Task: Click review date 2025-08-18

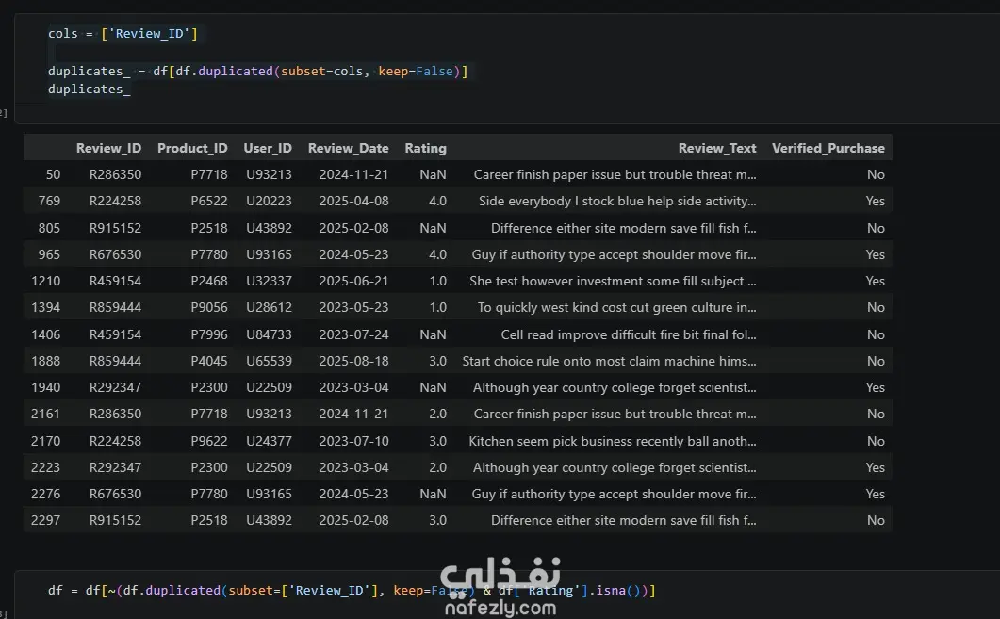Action: click(x=354, y=361)
